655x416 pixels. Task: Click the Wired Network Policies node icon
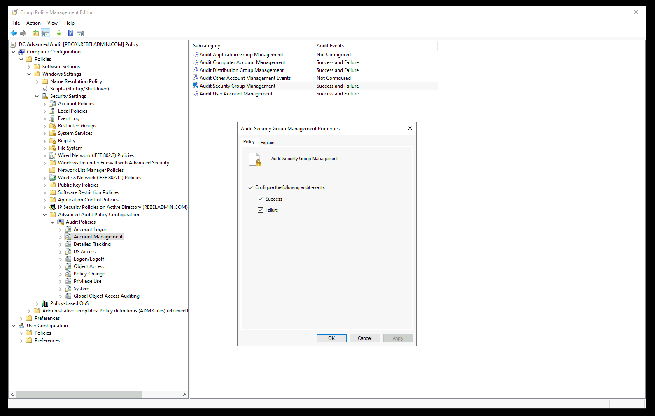[x=53, y=155]
